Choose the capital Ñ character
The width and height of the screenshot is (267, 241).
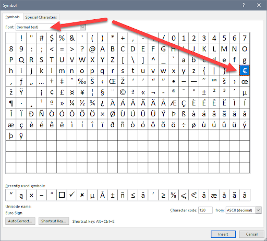tap(42, 114)
